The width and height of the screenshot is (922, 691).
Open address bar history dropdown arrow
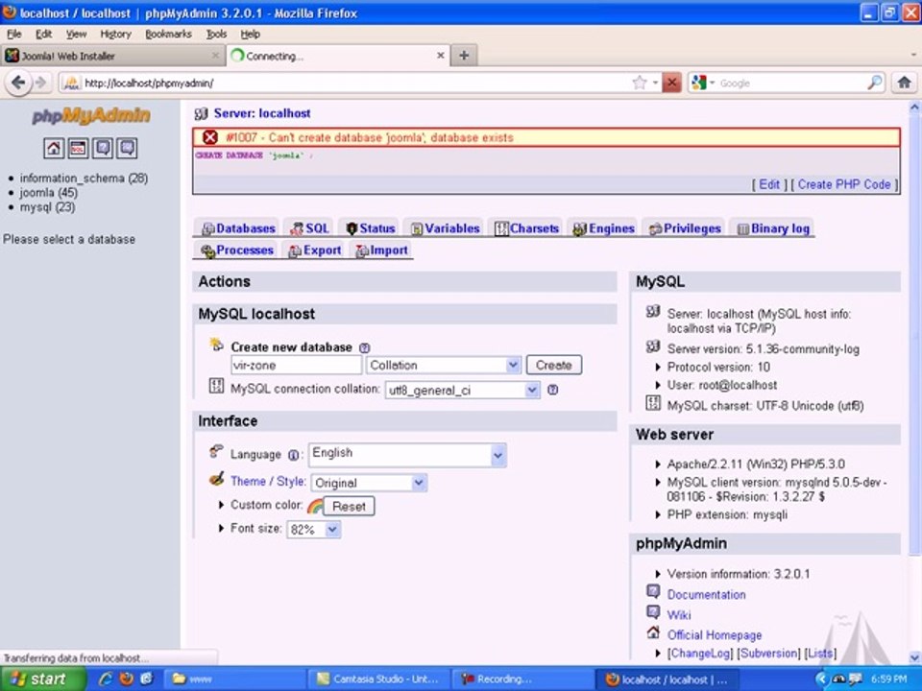click(x=655, y=83)
